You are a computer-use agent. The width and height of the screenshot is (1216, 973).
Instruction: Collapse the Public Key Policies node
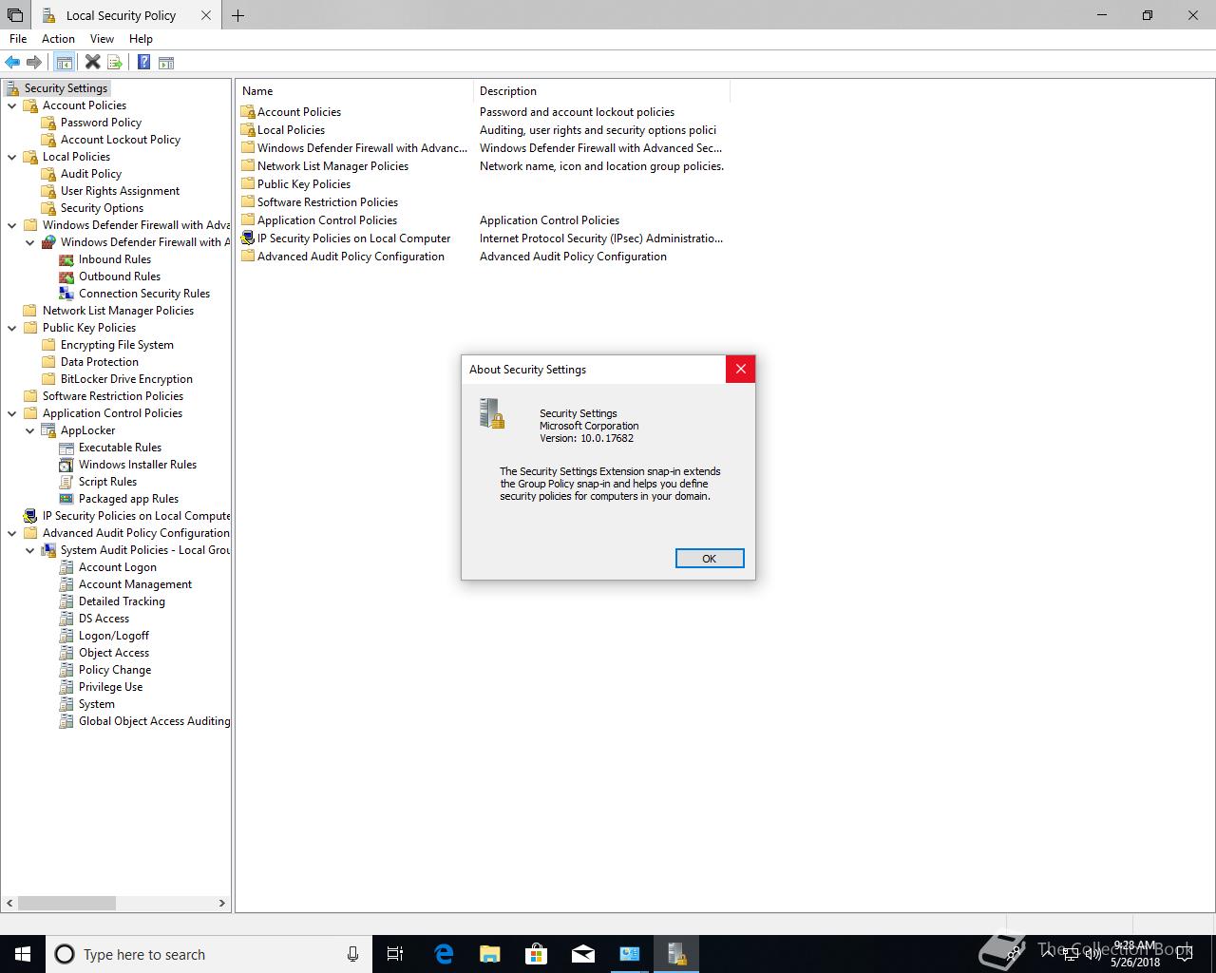click(12, 328)
